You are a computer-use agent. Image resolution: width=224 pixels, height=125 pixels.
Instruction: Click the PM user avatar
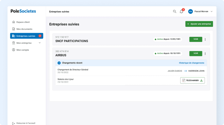click(x=190, y=12)
